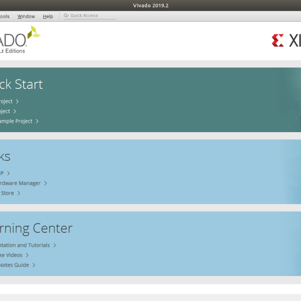Click the Tasks section heading

pyautogui.click(x=5, y=157)
